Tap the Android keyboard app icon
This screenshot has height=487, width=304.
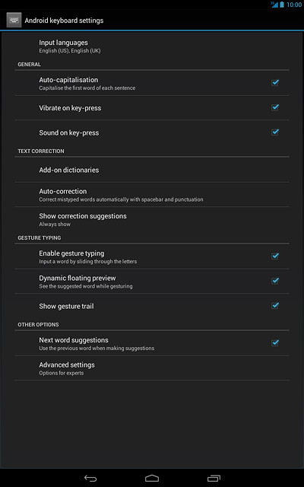[x=14, y=21]
